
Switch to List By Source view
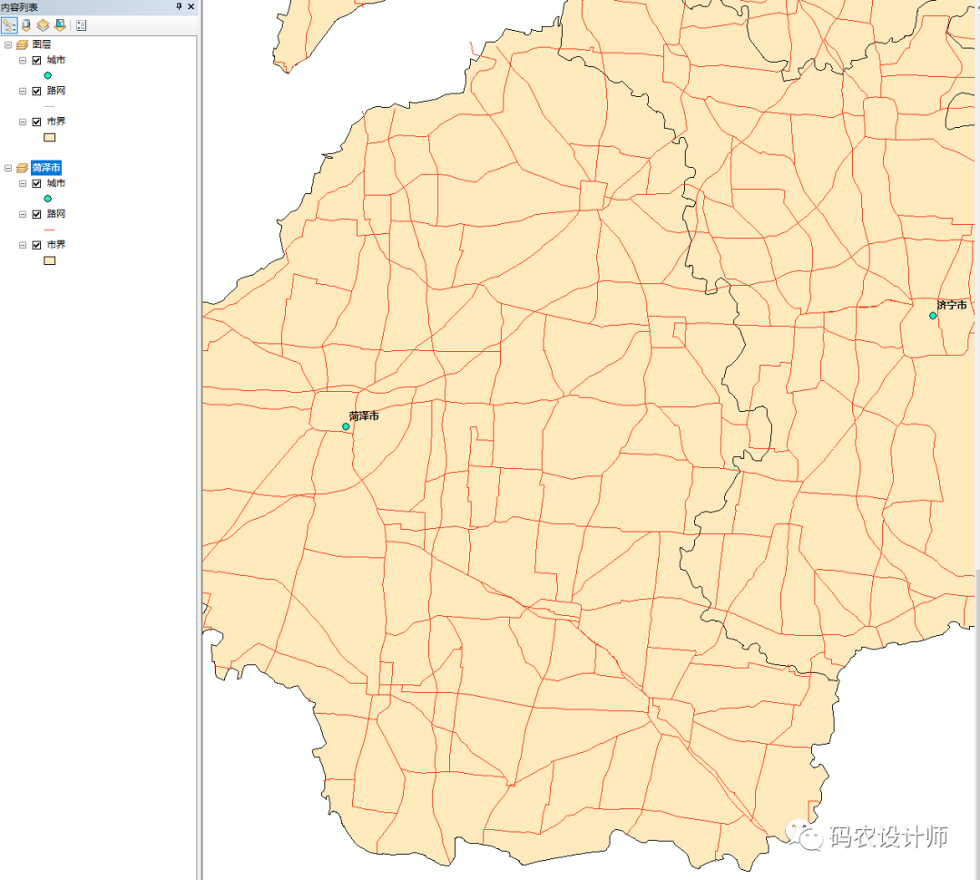click(x=25, y=25)
